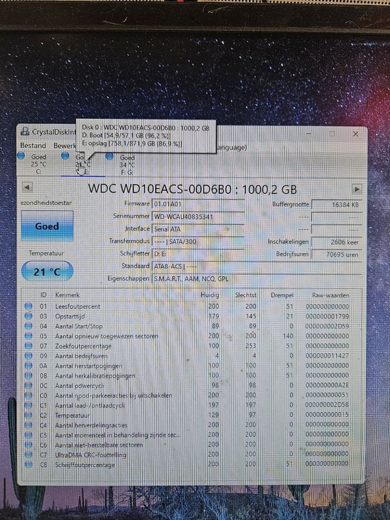Click the Interface field Serial ATA
Viewport: 390px width, 520px height.
coord(198,229)
